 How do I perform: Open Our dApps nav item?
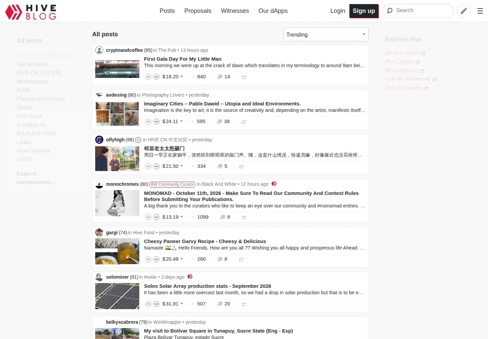pyautogui.click(x=273, y=11)
